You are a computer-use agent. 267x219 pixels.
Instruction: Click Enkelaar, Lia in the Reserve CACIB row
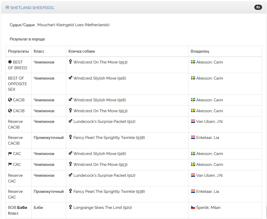click(x=208, y=138)
